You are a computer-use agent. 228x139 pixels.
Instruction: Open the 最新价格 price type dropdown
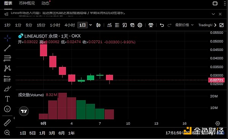pos(184,25)
